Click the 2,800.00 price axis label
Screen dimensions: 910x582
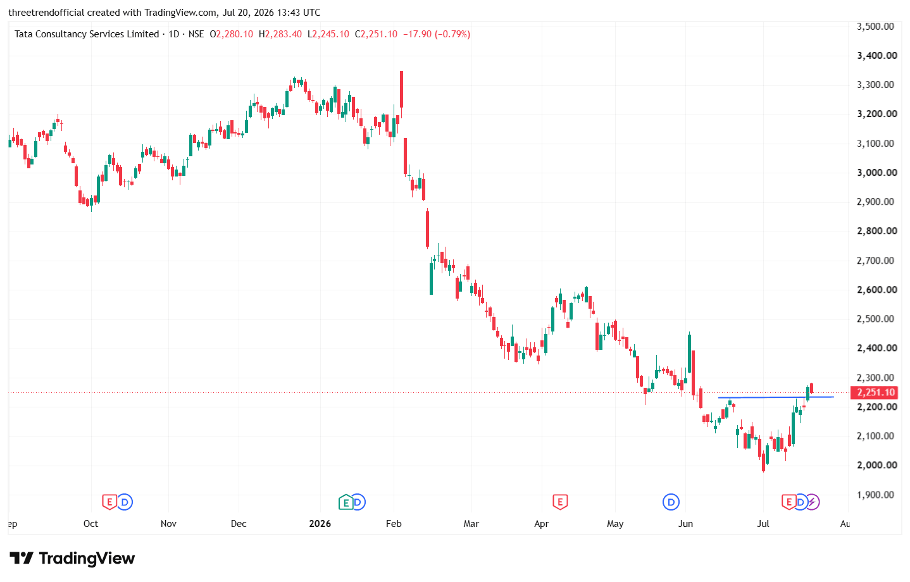(877, 231)
